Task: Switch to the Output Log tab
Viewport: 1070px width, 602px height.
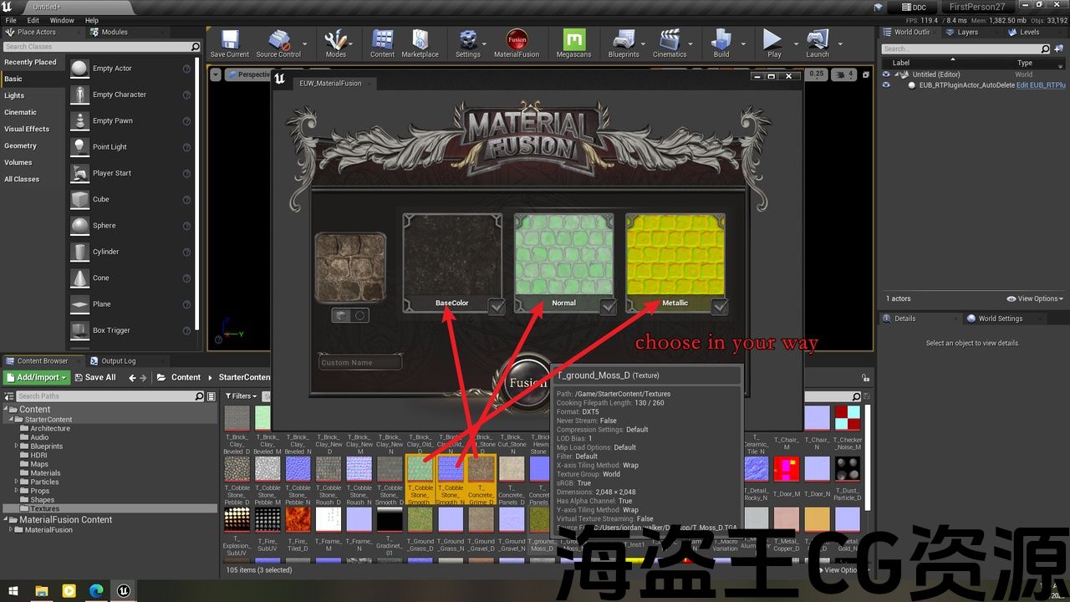Action: click(x=118, y=361)
